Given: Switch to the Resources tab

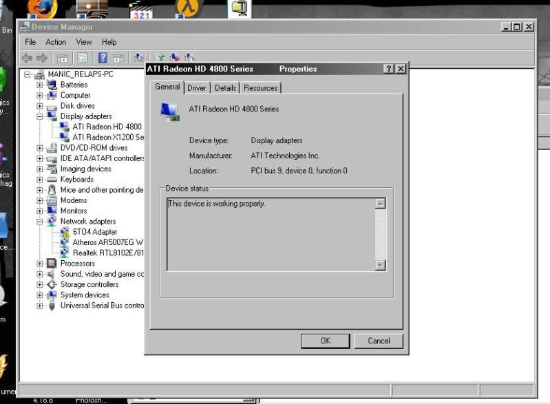Looking at the screenshot, I should pos(261,88).
